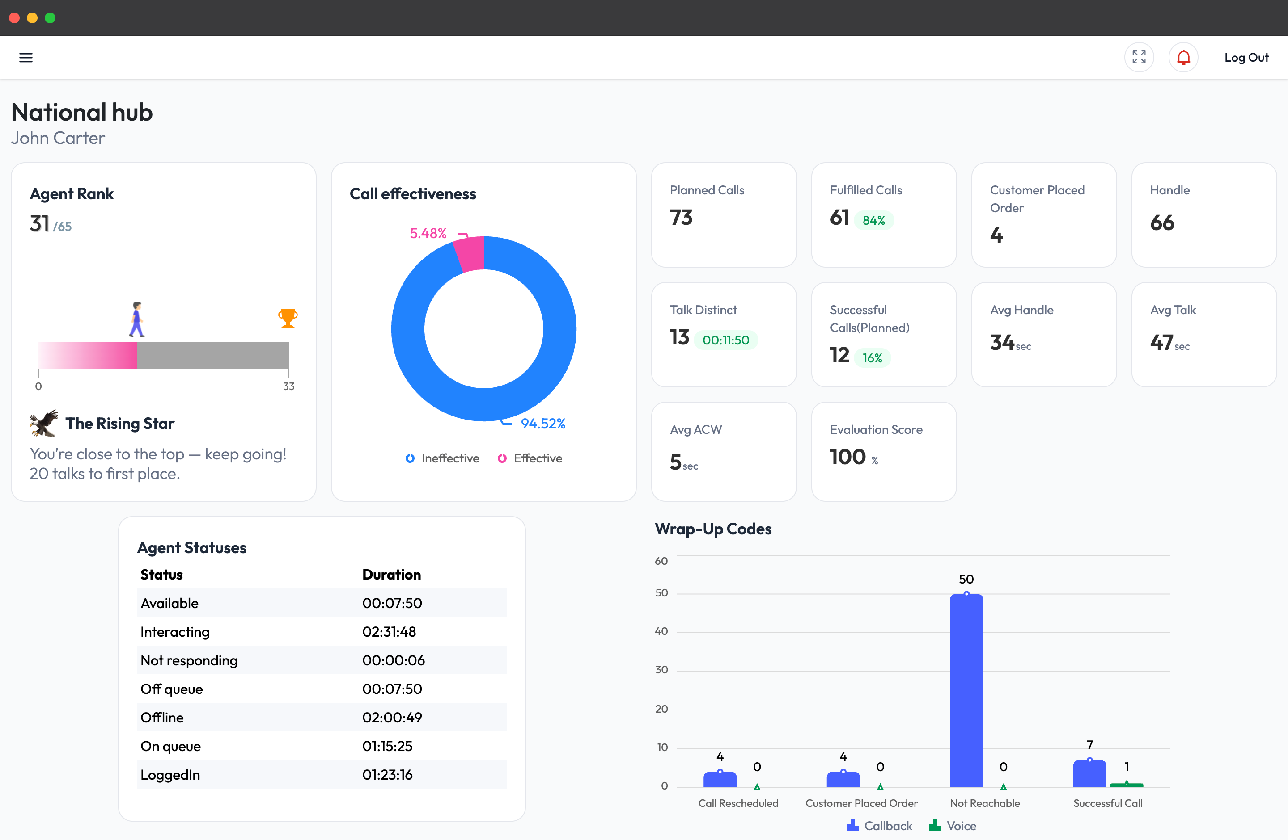Toggle the Callback series legend
Viewport: 1288px width, 840px height.
pyautogui.click(x=879, y=826)
